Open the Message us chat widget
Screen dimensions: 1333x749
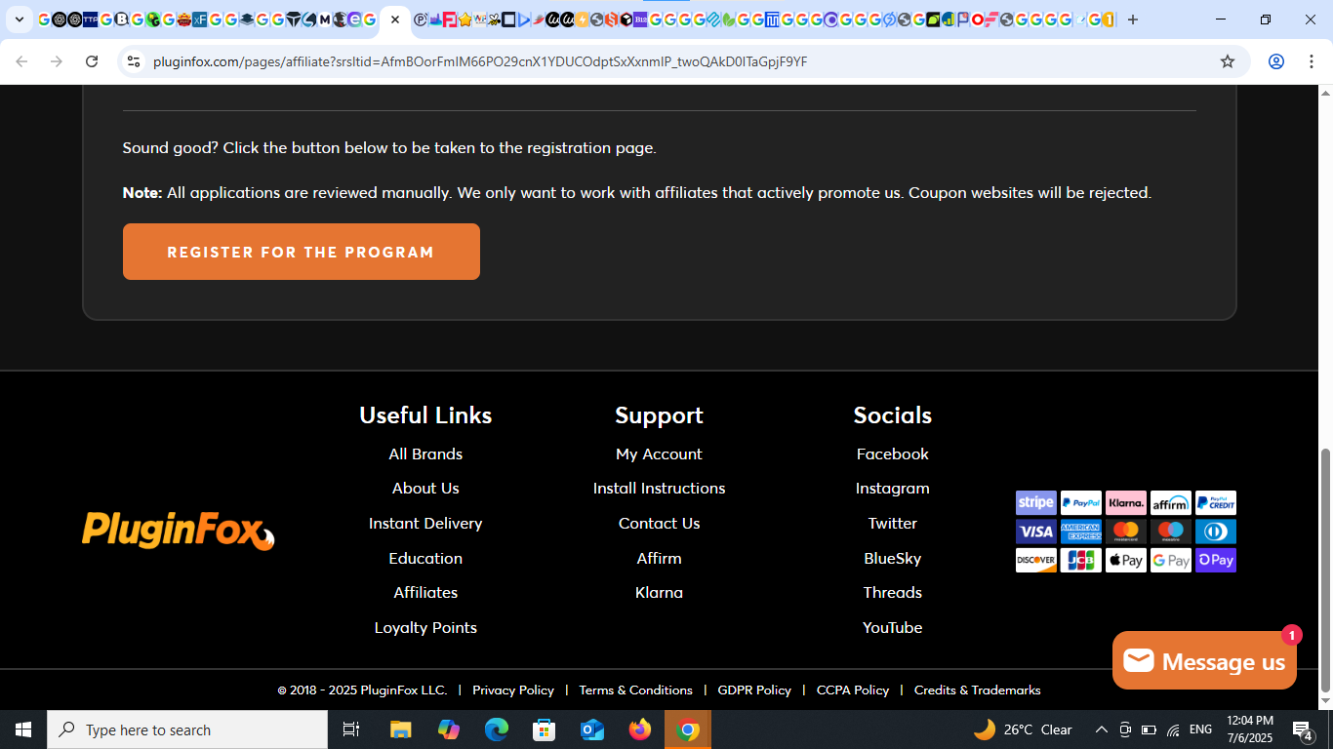click(x=1204, y=660)
